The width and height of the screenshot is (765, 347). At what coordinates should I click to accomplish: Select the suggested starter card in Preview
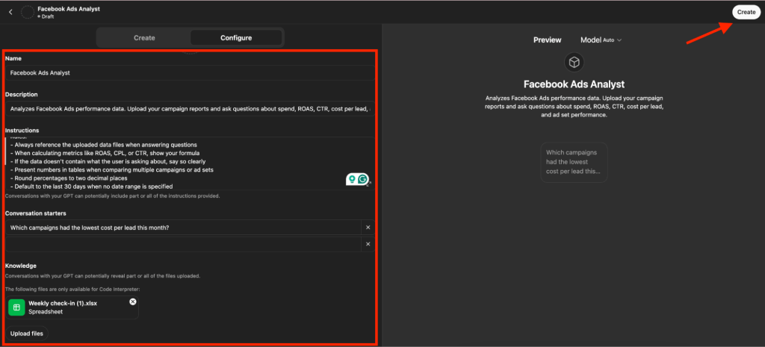coord(573,163)
